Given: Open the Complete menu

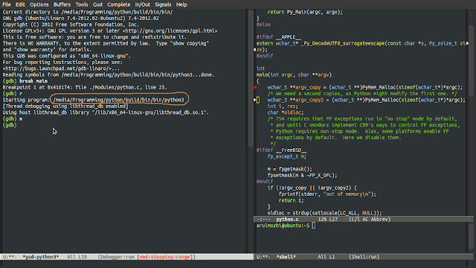Looking at the screenshot, I should click(118, 4).
